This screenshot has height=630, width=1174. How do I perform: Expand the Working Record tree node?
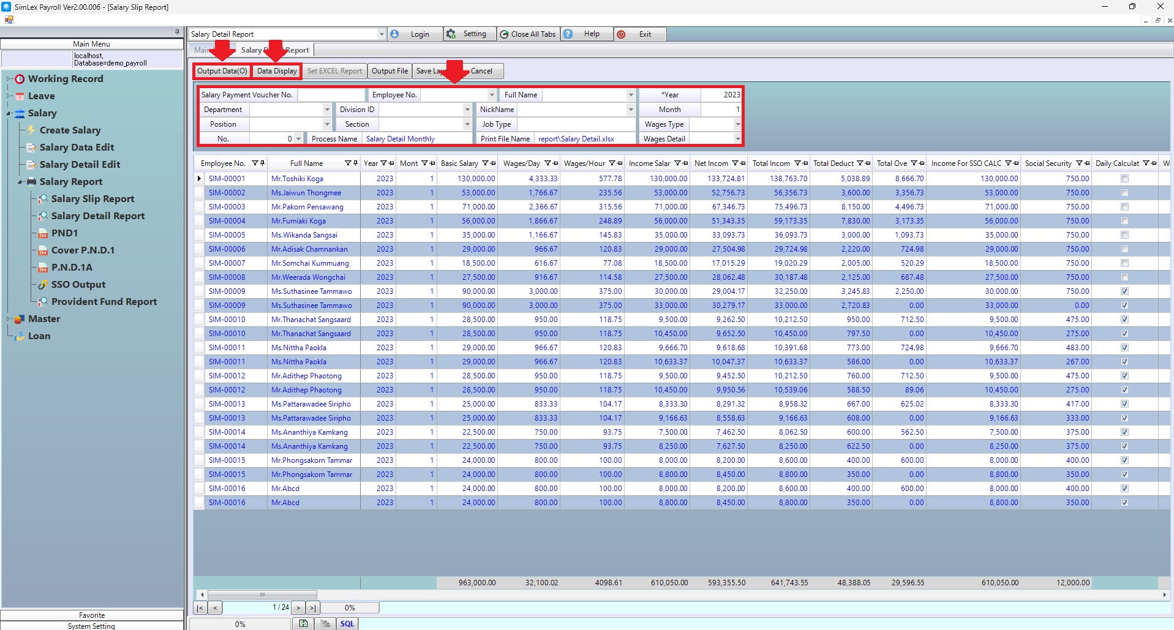(9, 79)
